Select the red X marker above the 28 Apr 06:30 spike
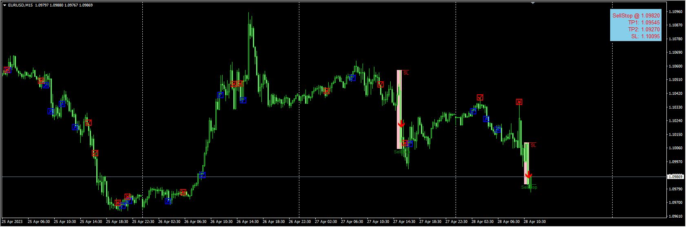Image resolution: width=686 pixels, height=227 pixels. coord(519,102)
